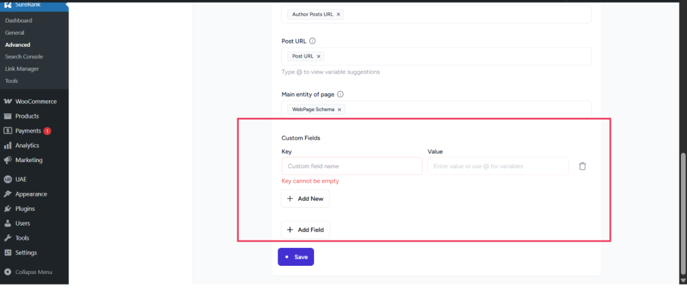Click into the Post URL tag field
Screen dimensions: 687x292
(x=436, y=56)
